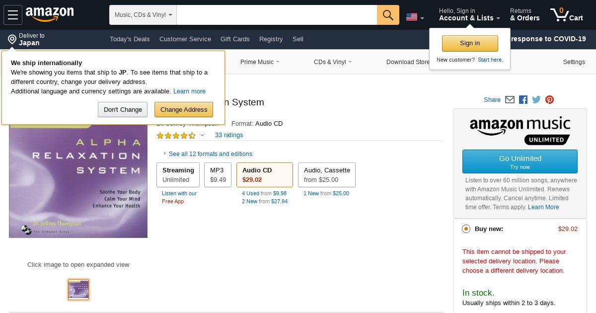Click the Audio CD format label
The image size is (596, 313).
point(269,123)
